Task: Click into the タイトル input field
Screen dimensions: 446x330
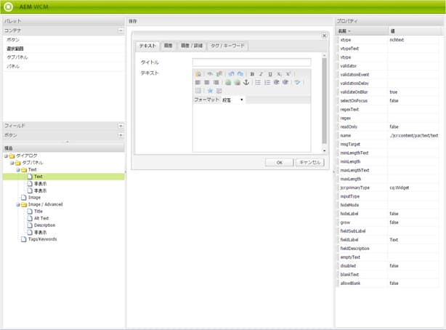Action: (x=252, y=63)
